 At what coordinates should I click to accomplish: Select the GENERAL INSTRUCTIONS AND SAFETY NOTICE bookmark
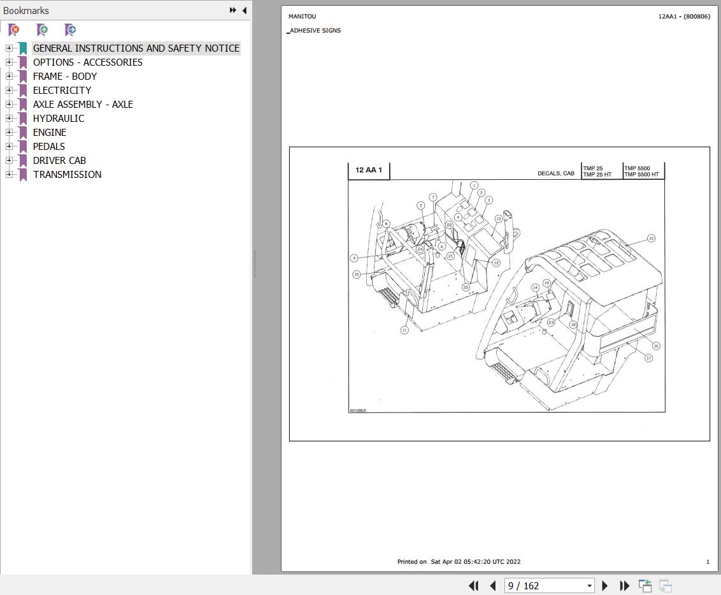click(136, 48)
